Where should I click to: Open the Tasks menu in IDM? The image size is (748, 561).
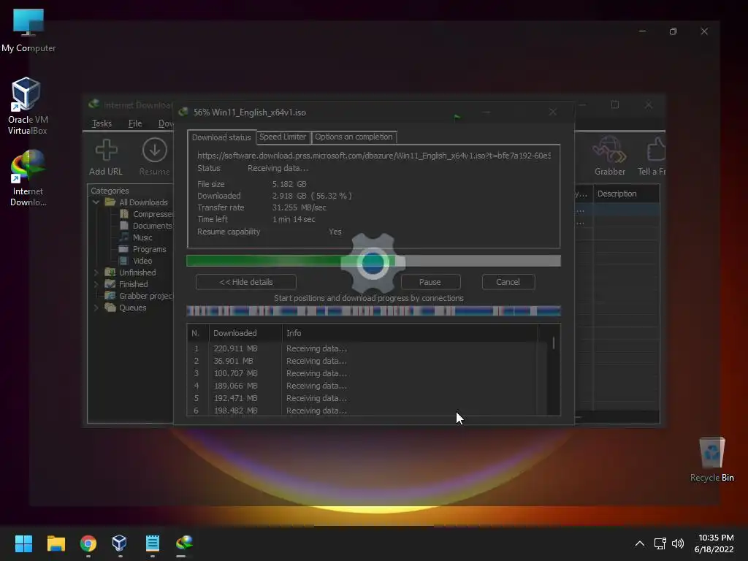102,123
